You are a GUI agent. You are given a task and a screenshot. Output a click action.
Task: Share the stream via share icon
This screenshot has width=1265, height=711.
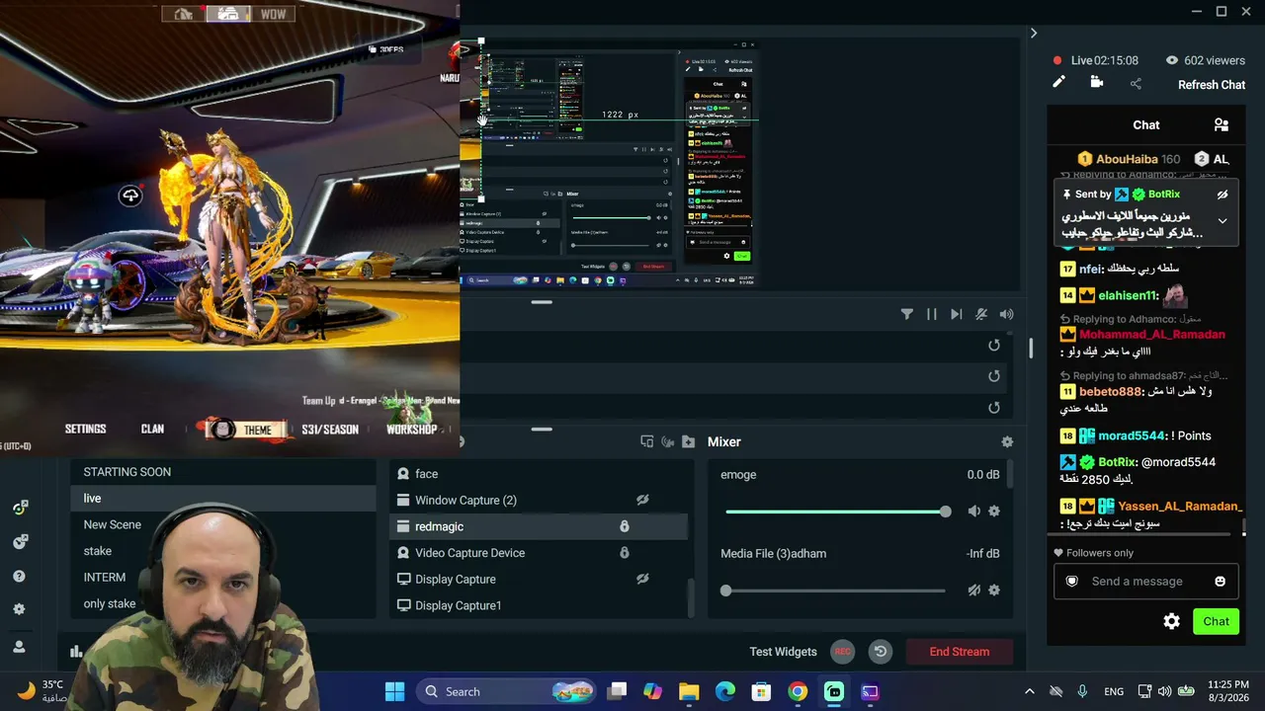1135,84
